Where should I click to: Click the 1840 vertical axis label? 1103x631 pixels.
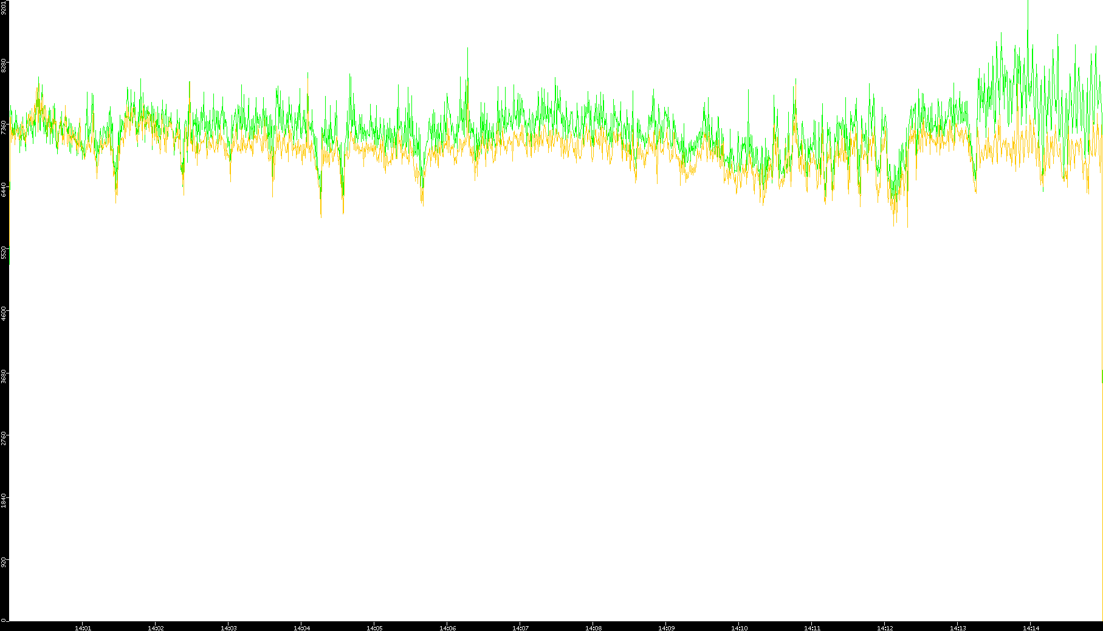point(4,500)
